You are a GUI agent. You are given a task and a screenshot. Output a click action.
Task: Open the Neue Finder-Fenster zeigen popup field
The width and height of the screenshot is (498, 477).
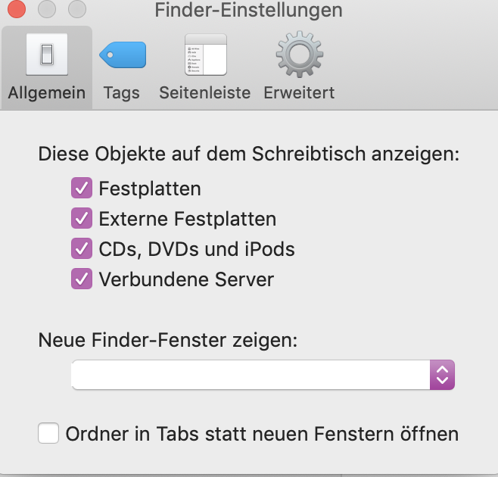tap(250, 375)
